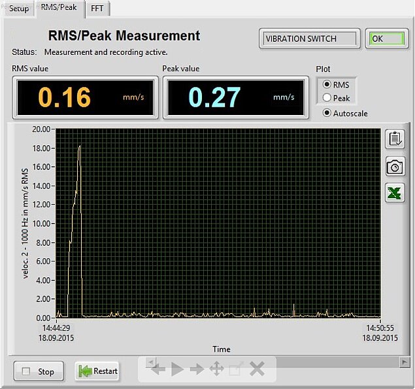Click the horizontal scrollbar left arrow

click(x=151, y=361)
